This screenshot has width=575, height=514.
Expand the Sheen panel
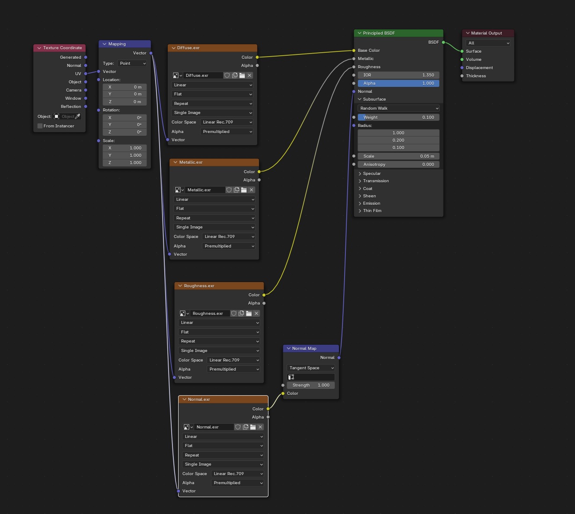pyautogui.click(x=360, y=196)
